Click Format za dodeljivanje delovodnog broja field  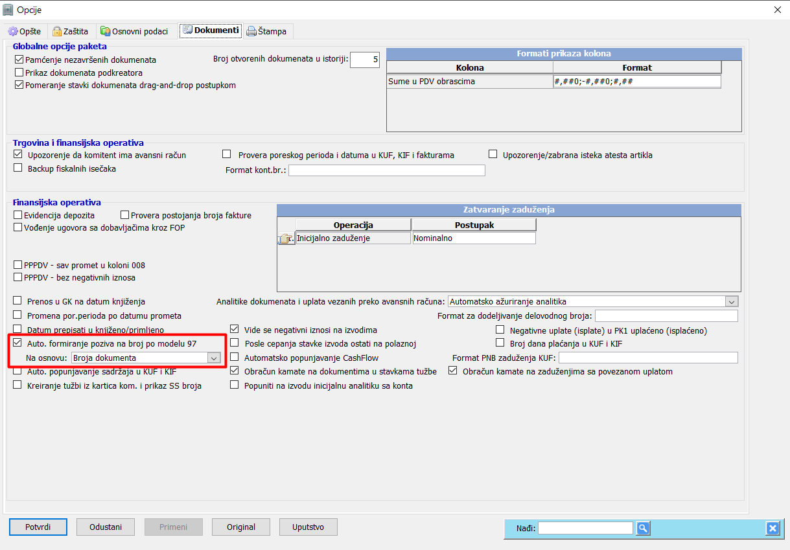pyautogui.click(x=666, y=316)
